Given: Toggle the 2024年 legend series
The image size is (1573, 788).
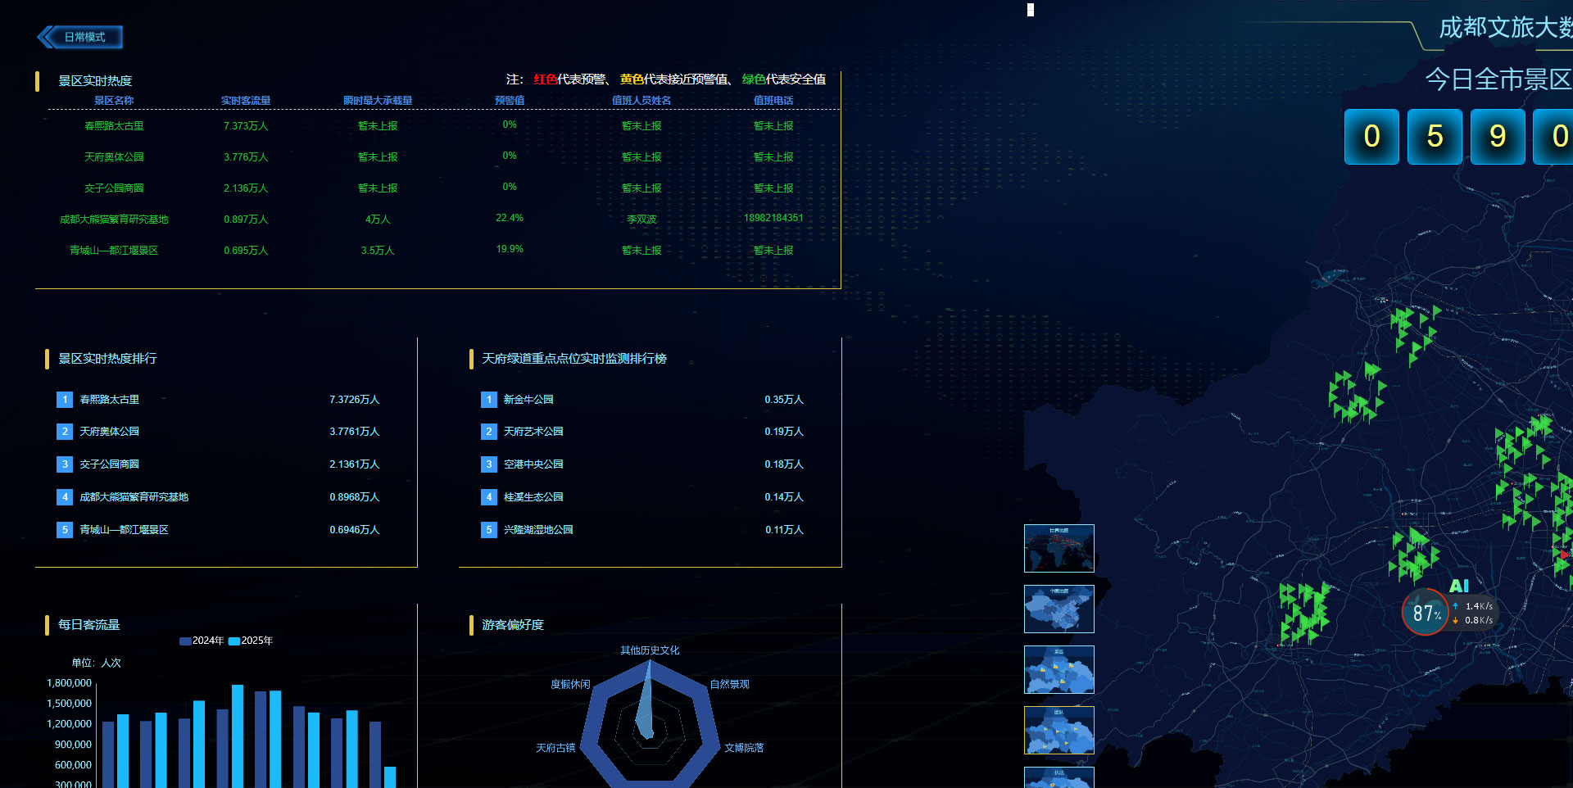Looking at the screenshot, I should pos(202,641).
